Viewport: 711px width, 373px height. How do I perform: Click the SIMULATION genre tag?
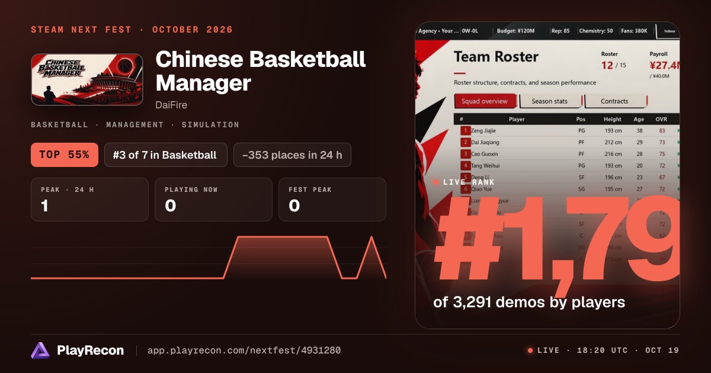[x=210, y=125]
